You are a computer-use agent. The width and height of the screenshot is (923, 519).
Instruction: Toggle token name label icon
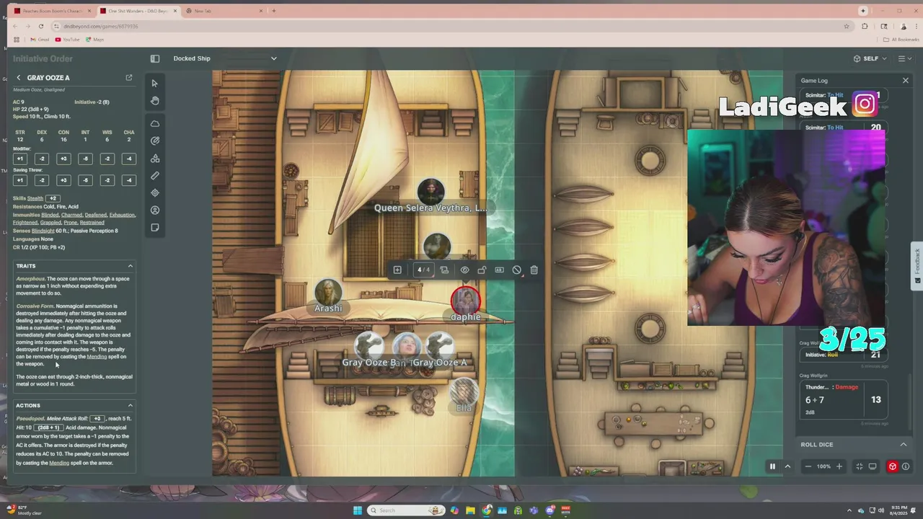click(499, 270)
